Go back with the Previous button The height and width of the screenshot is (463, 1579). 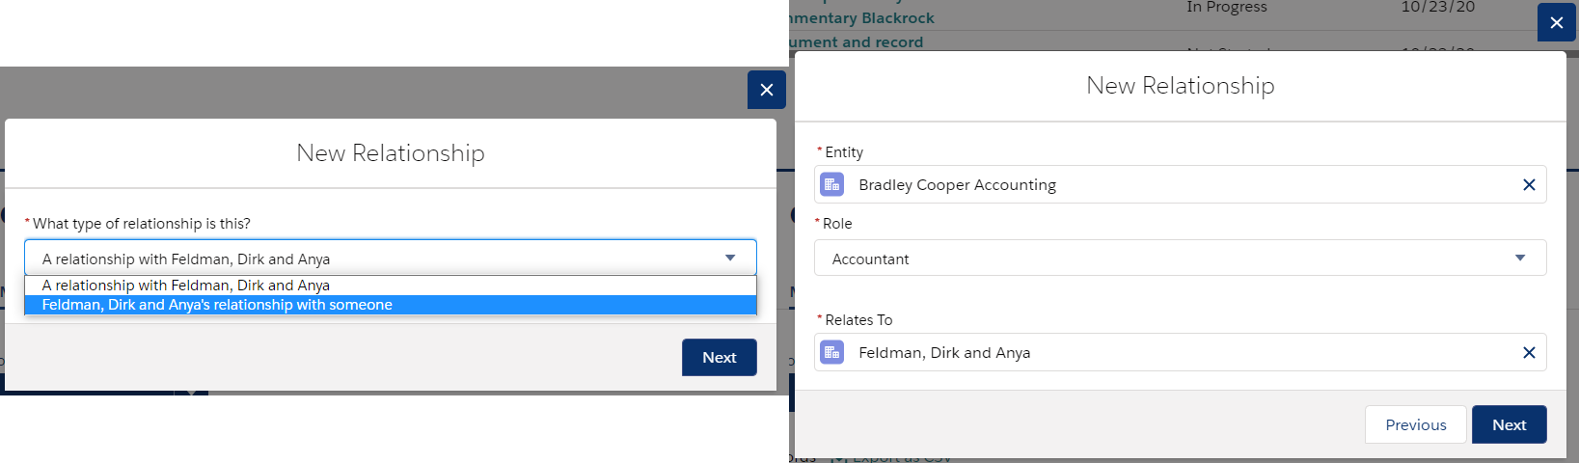1416,424
